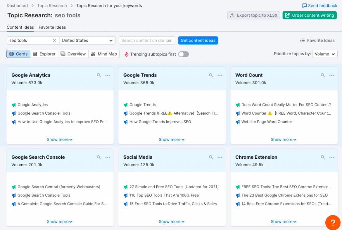Image resolution: width=342 pixels, height=230 pixels.
Task: Open the ellipsis menu on the Social Media card
Action: tap(220, 157)
